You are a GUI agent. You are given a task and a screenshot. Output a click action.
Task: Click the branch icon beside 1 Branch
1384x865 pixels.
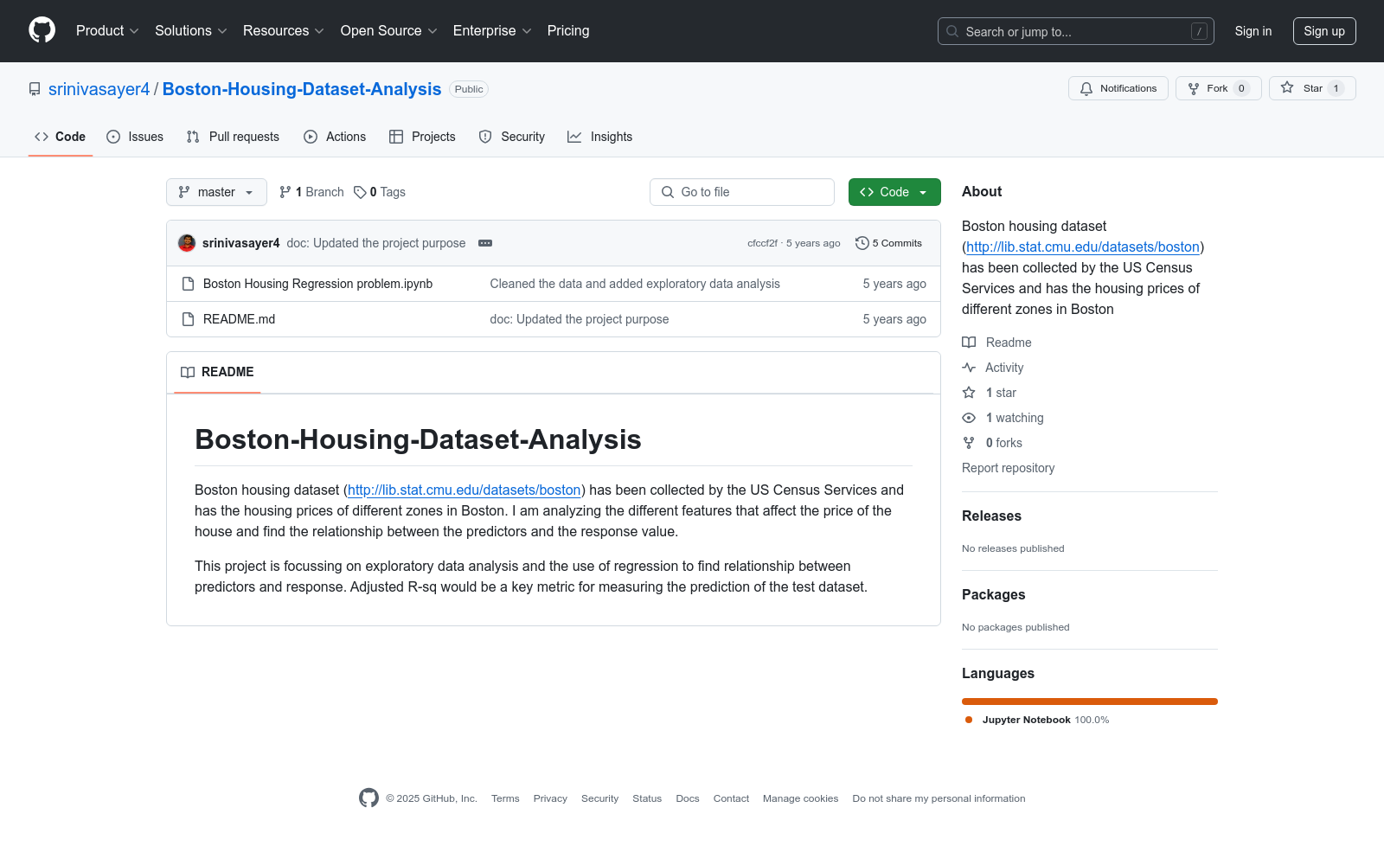coord(285,192)
